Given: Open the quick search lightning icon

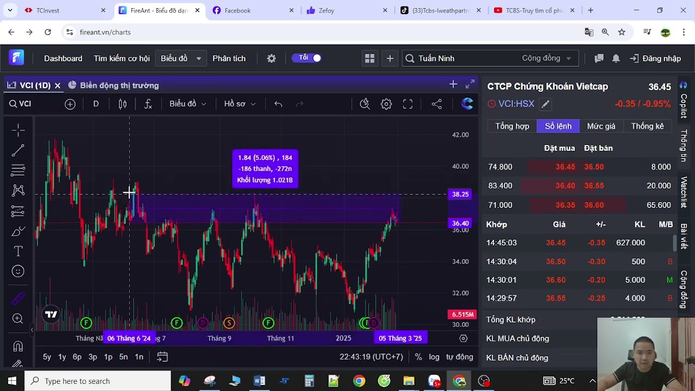Looking at the screenshot, I should pos(365,104).
